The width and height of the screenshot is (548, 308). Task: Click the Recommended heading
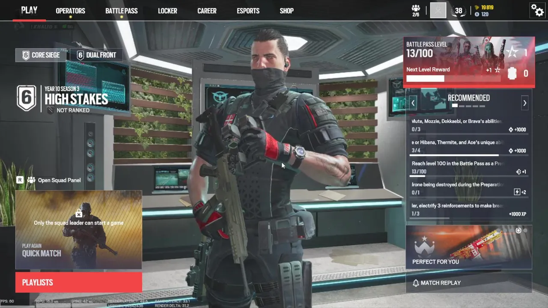[x=469, y=98]
